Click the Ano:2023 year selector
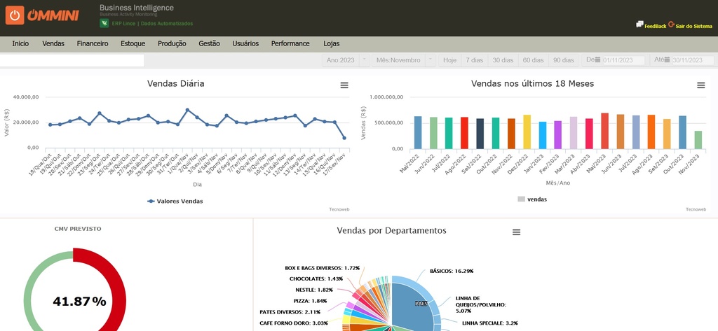This screenshot has height=331, width=718. (x=341, y=60)
